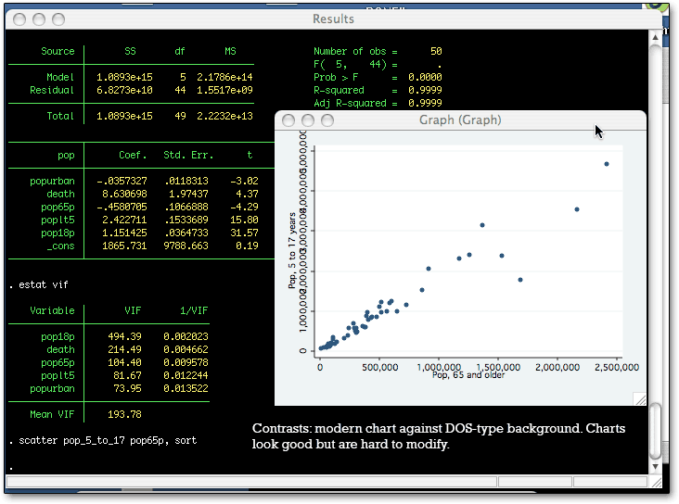Click the Results window title
This screenshot has width=679, height=504.
coord(333,19)
